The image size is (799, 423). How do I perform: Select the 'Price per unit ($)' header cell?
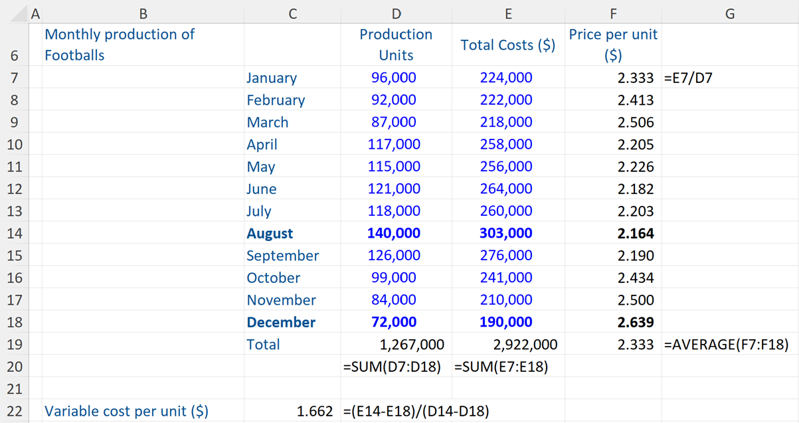pos(612,44)
